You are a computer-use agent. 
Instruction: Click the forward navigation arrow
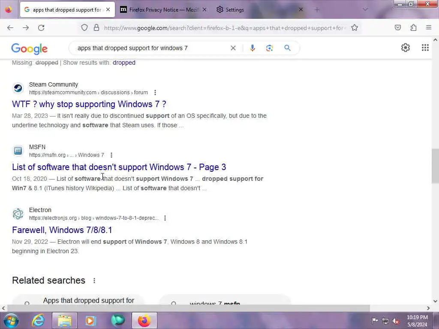(x=26, y=28)
